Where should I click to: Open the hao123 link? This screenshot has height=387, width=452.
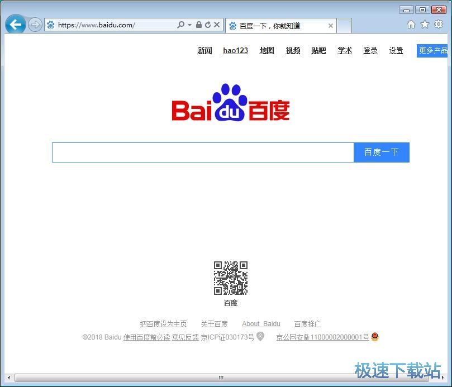click(x=236, y=50)
